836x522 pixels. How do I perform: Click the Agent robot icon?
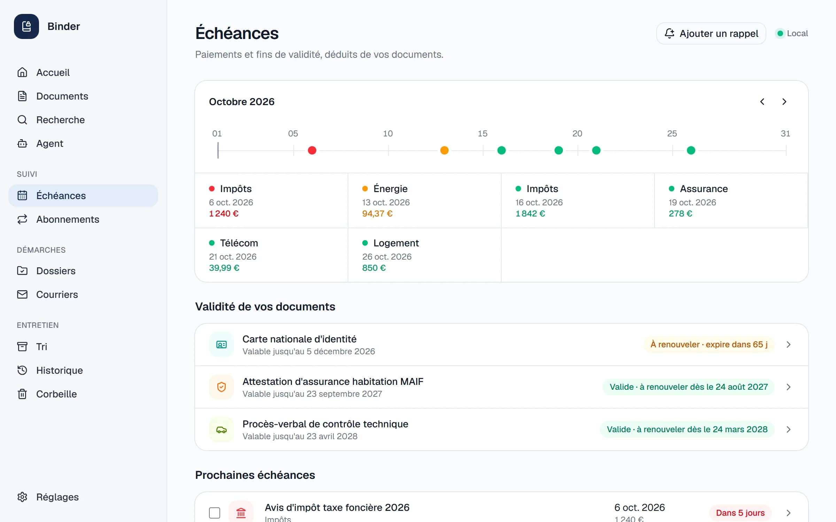pyautogui.click(x=22, y=143)
